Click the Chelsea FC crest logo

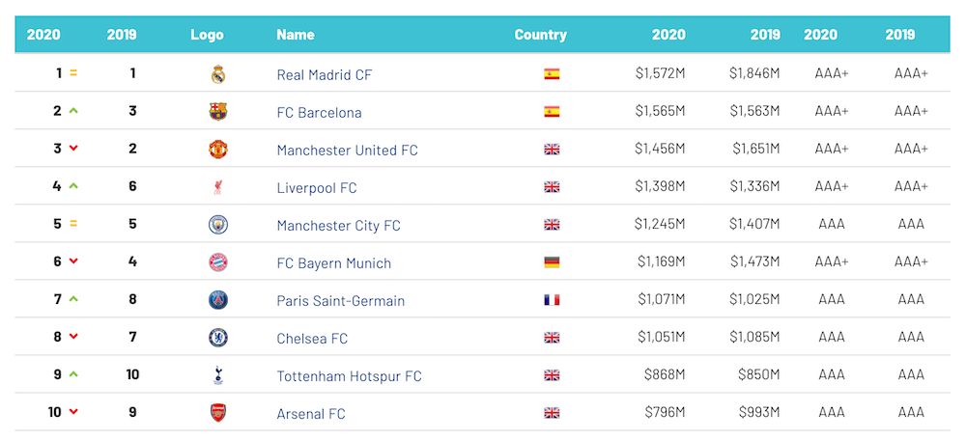click(218, 338)
